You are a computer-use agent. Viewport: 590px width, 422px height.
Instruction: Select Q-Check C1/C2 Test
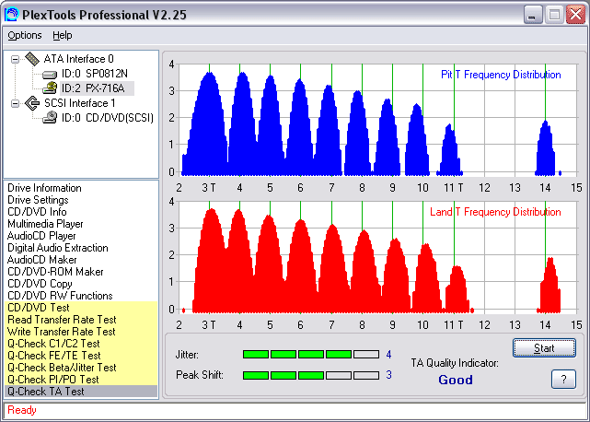pyautogui.click(x=81, y=344)
